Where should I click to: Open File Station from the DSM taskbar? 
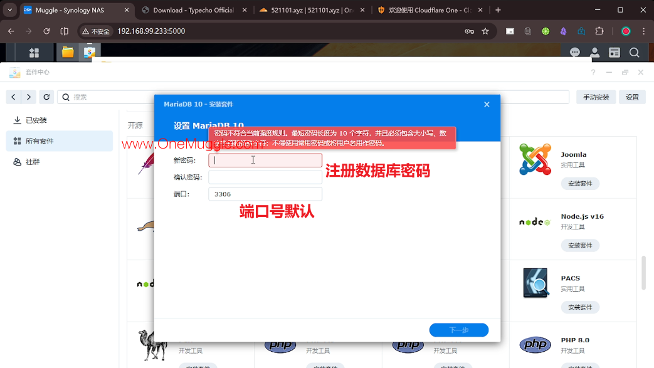coord(68,52)
